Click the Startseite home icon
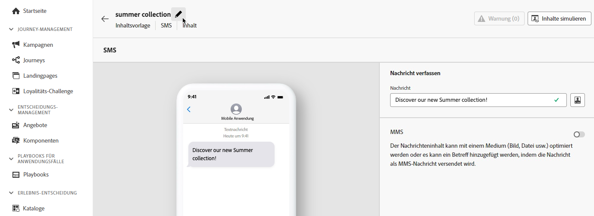 click(16, 11)
